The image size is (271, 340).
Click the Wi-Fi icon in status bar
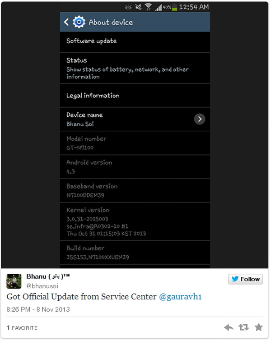coord(147,7)
